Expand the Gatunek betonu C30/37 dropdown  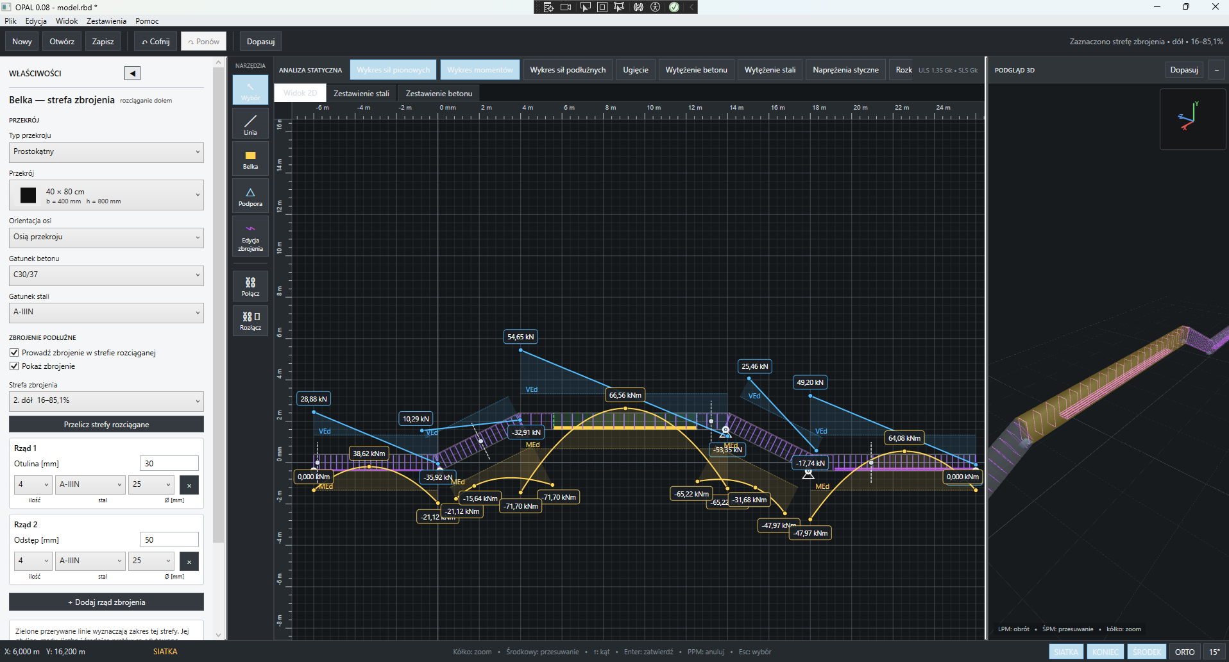pyautogui.click(x=106, y=275)
